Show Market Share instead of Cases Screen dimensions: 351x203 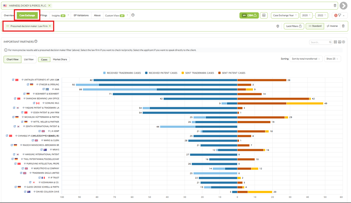(60, 59)
